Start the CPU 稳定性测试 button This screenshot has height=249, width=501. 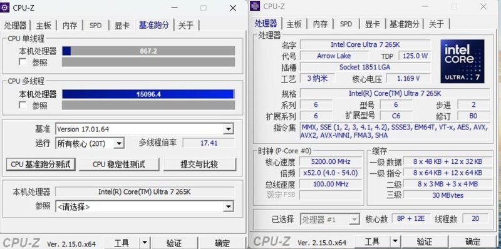pos(118,165)
